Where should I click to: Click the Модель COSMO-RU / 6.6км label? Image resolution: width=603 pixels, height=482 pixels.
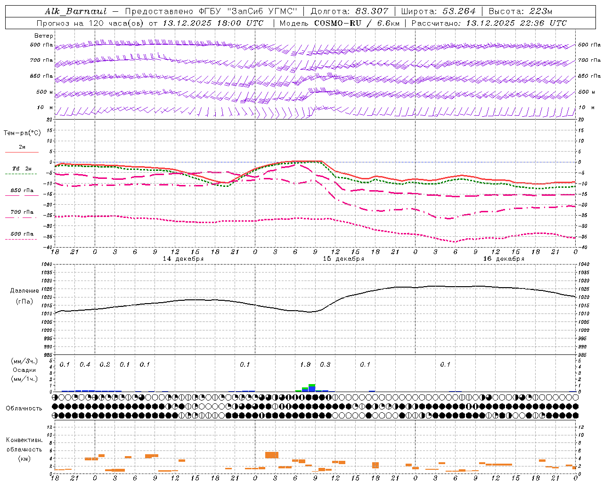[x=339, y=23]
